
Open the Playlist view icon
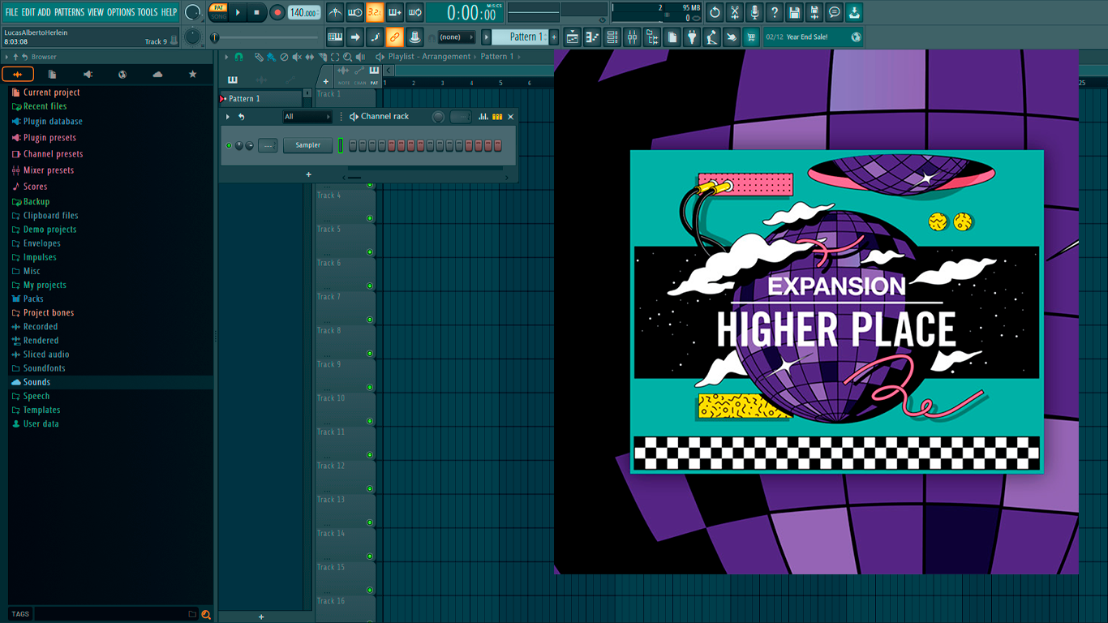(573, 37)
